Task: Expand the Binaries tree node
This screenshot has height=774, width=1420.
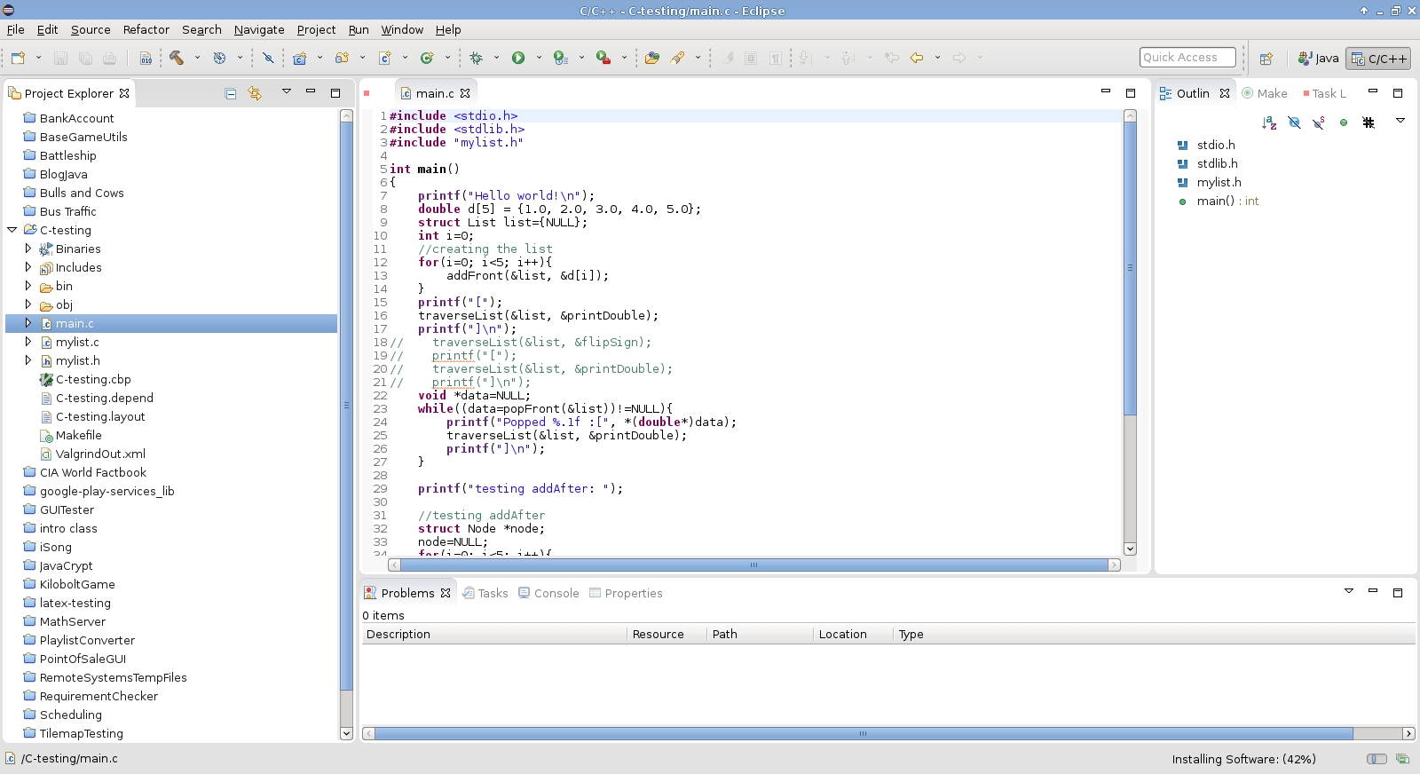Action: tap(28, 249)
